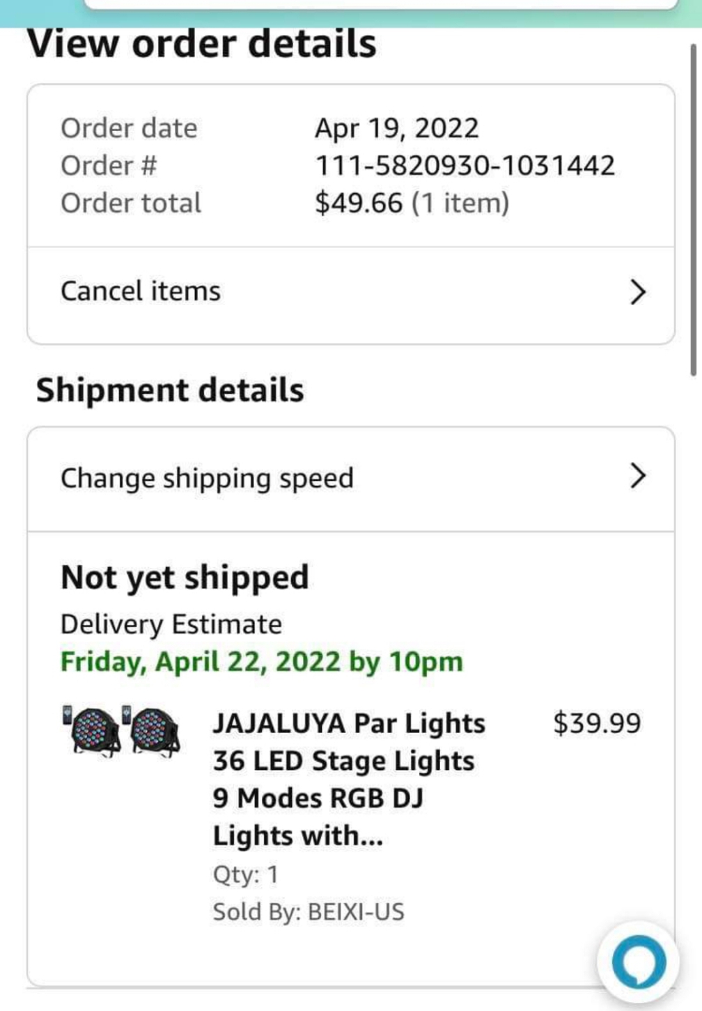Click the Qty: 1 quantity label
The width and height of the screenshot is (702, 1011).
tap(245, 874)
